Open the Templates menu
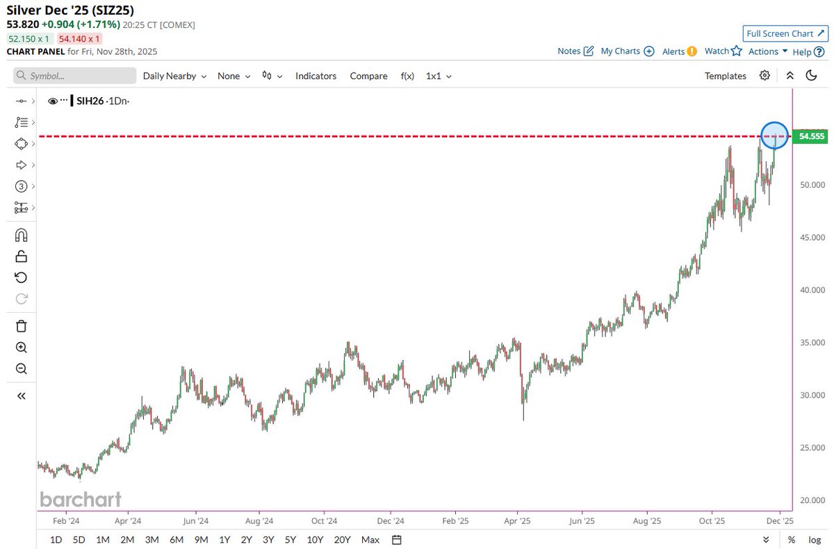 725,76
